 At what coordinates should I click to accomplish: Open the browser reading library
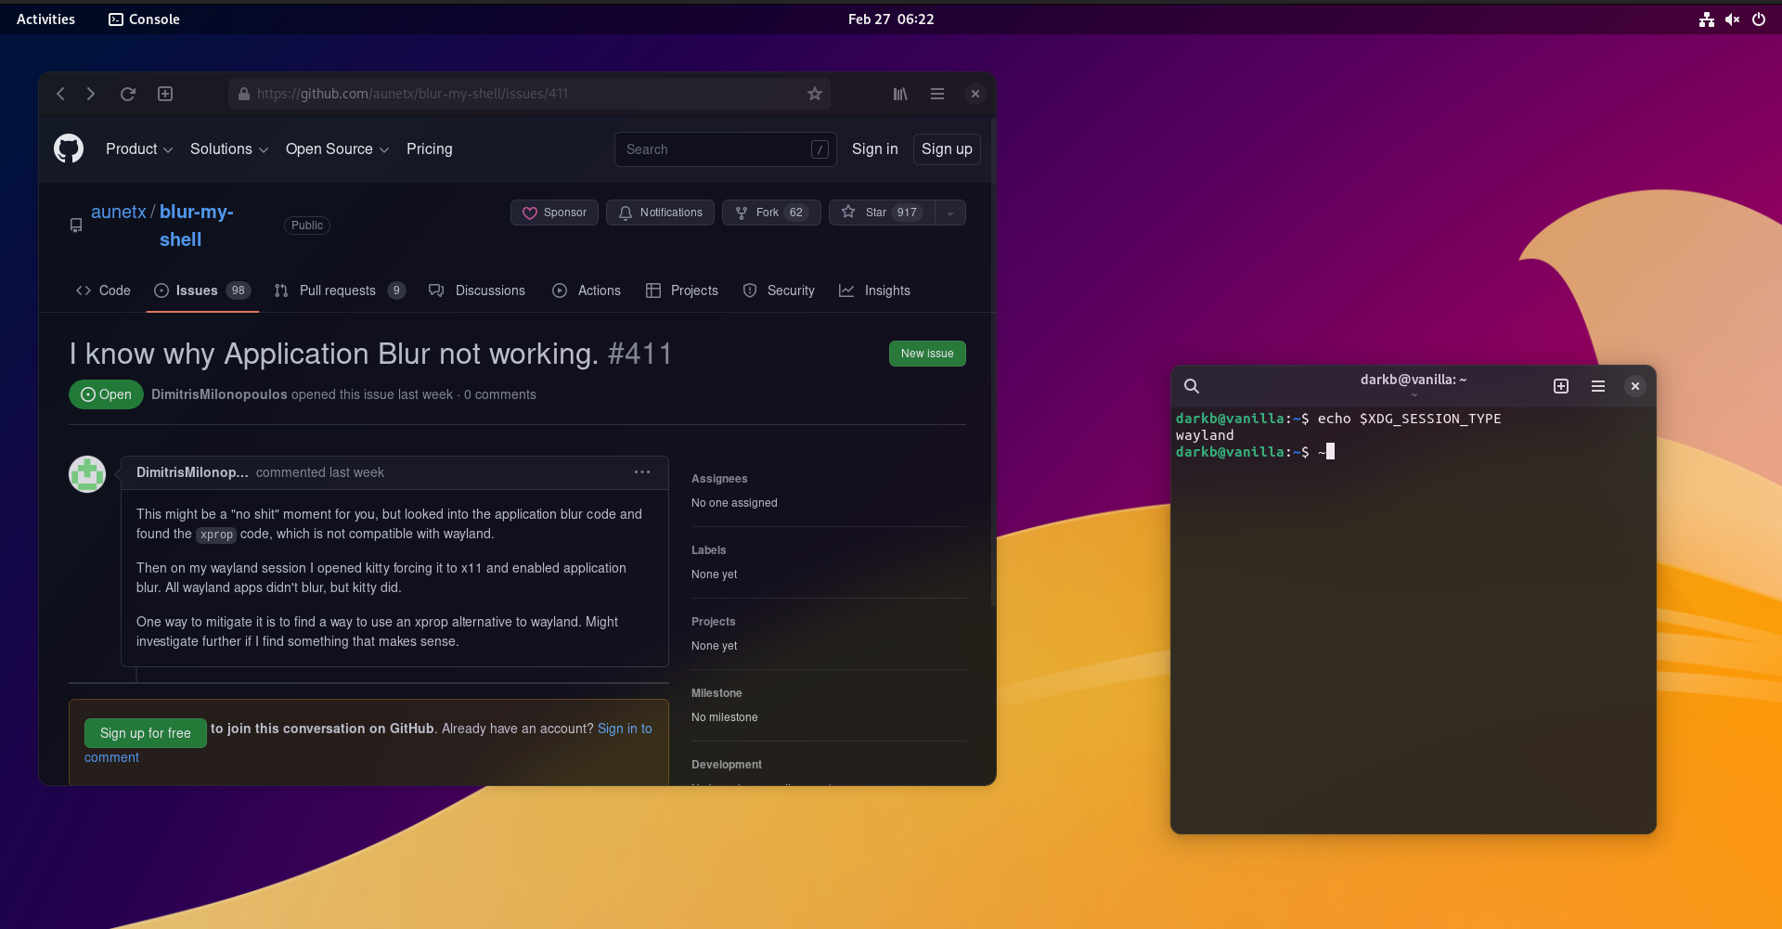coord(898,94)
